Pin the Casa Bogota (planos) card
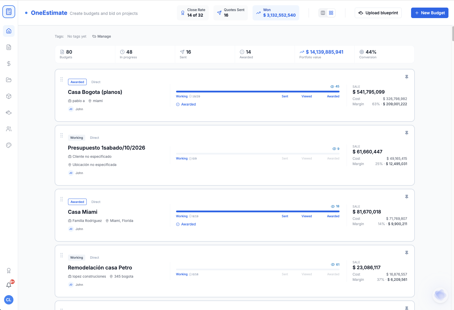Image resolution: width=454 pixels, height=310 pixels. [407, 77]
